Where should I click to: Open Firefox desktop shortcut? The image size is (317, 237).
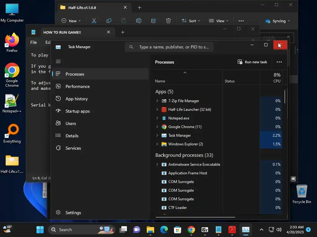[12, 42]
